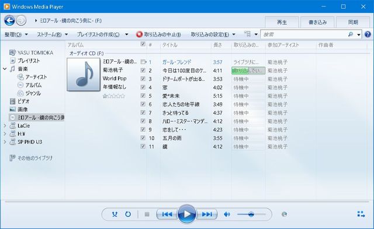374x229 pixels.
Task: Uncheck track 7 きっと待ってる
Action: click(143, 112)
